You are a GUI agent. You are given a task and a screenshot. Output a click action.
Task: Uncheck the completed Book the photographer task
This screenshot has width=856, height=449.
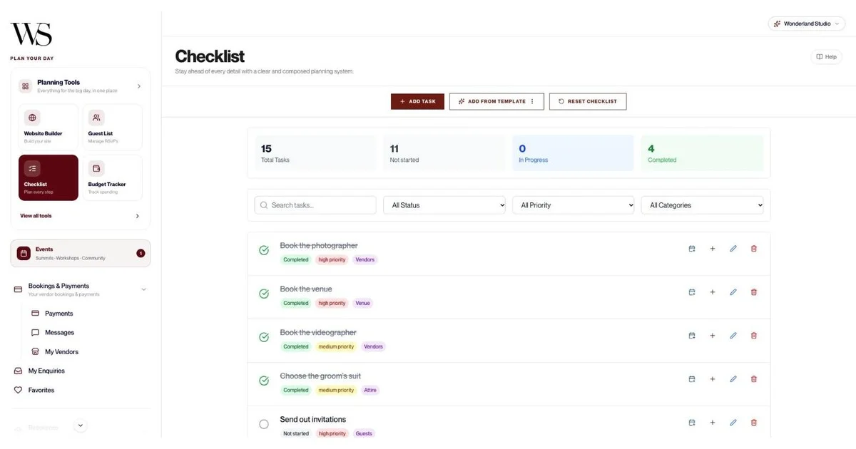click(x=264, y=251)
